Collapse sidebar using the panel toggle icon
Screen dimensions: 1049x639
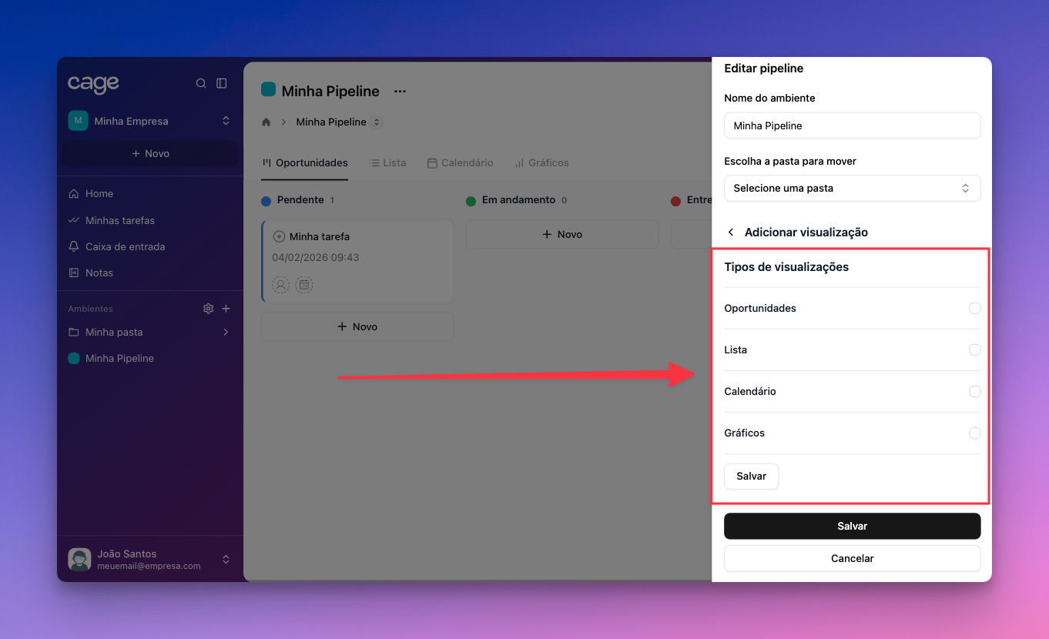(x=222, y=83)
